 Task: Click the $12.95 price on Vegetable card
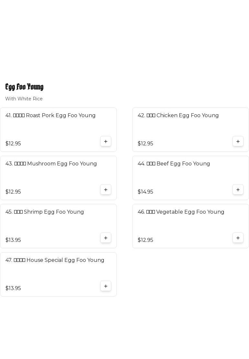pyautogui.click(x=145, y=240)
